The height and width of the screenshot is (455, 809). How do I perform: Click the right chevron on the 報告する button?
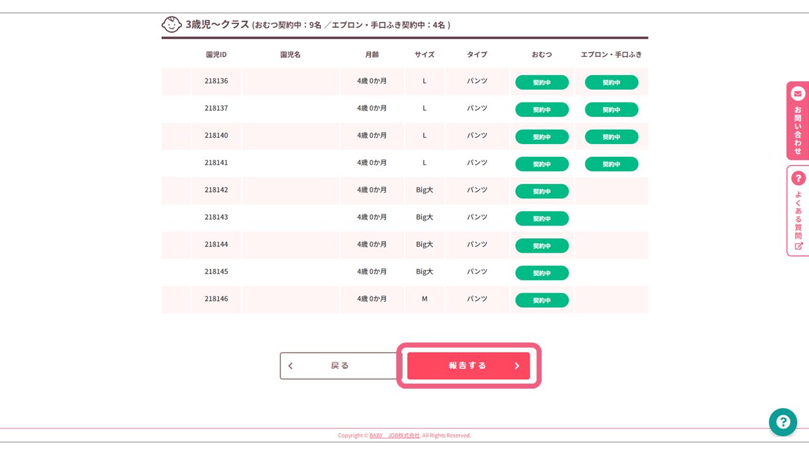pyautogui.click(x=517, y=366)
